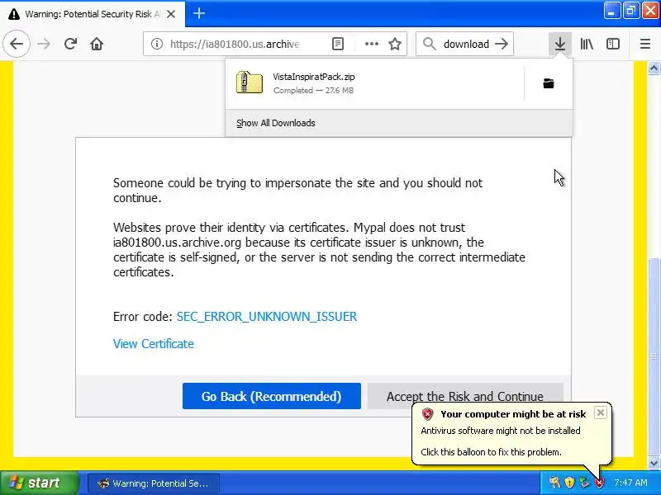Focus the search box containing download
Image resolution: width=661 pixels, height=495 pixels.
tap(466, 44)
